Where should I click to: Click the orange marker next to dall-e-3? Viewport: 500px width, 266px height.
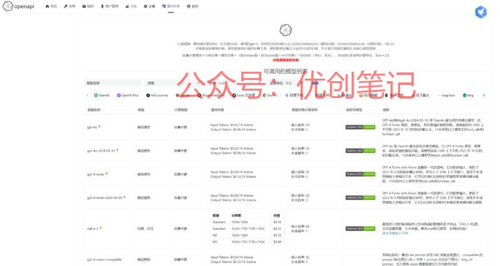(101, 228)
